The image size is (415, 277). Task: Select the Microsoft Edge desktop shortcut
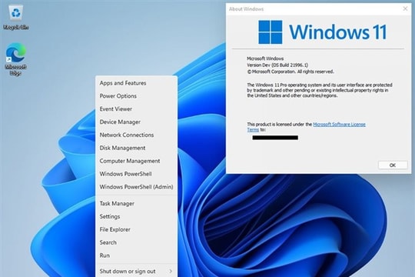click(16, 59)
